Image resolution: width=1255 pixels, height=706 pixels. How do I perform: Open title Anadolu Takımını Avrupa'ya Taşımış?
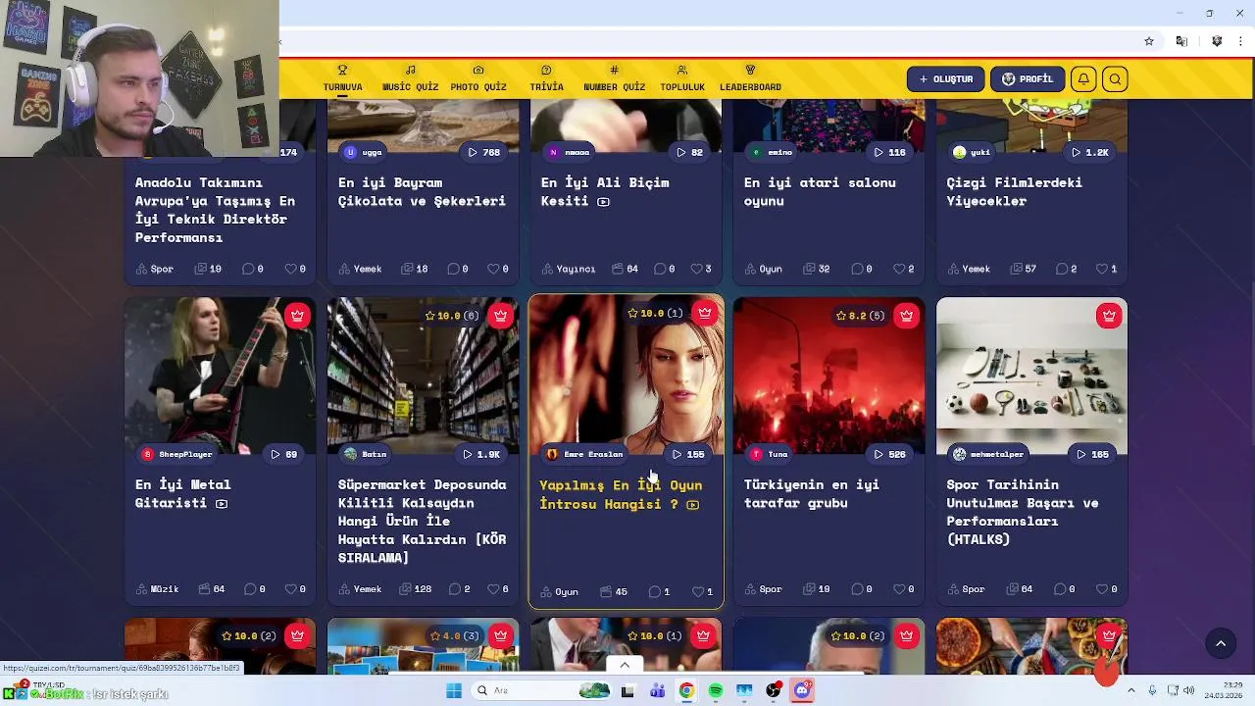[x=215, y=210]
